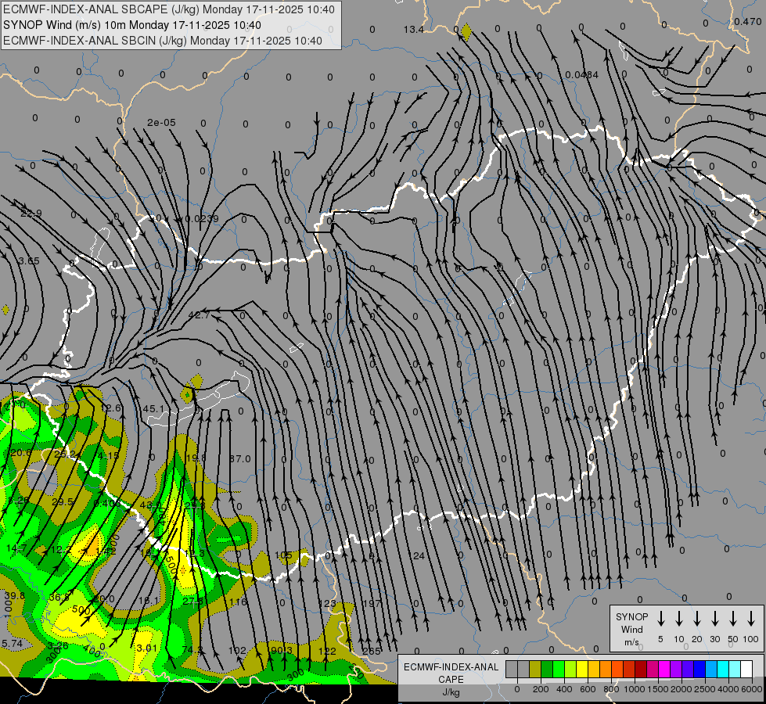This screenshot has width=766, height=704.
Task: Click the 10 m/s wind arrow in the legend
Action: (679, 619)
